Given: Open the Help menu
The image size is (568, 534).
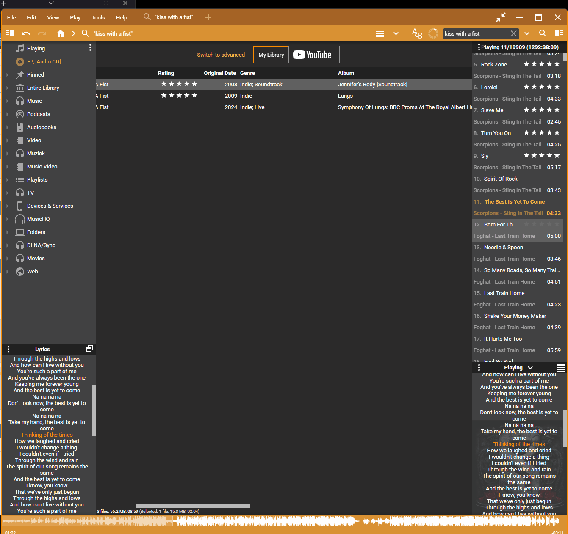Looking at the screenshot, I should pyautogui.click(x=121, y=17).
